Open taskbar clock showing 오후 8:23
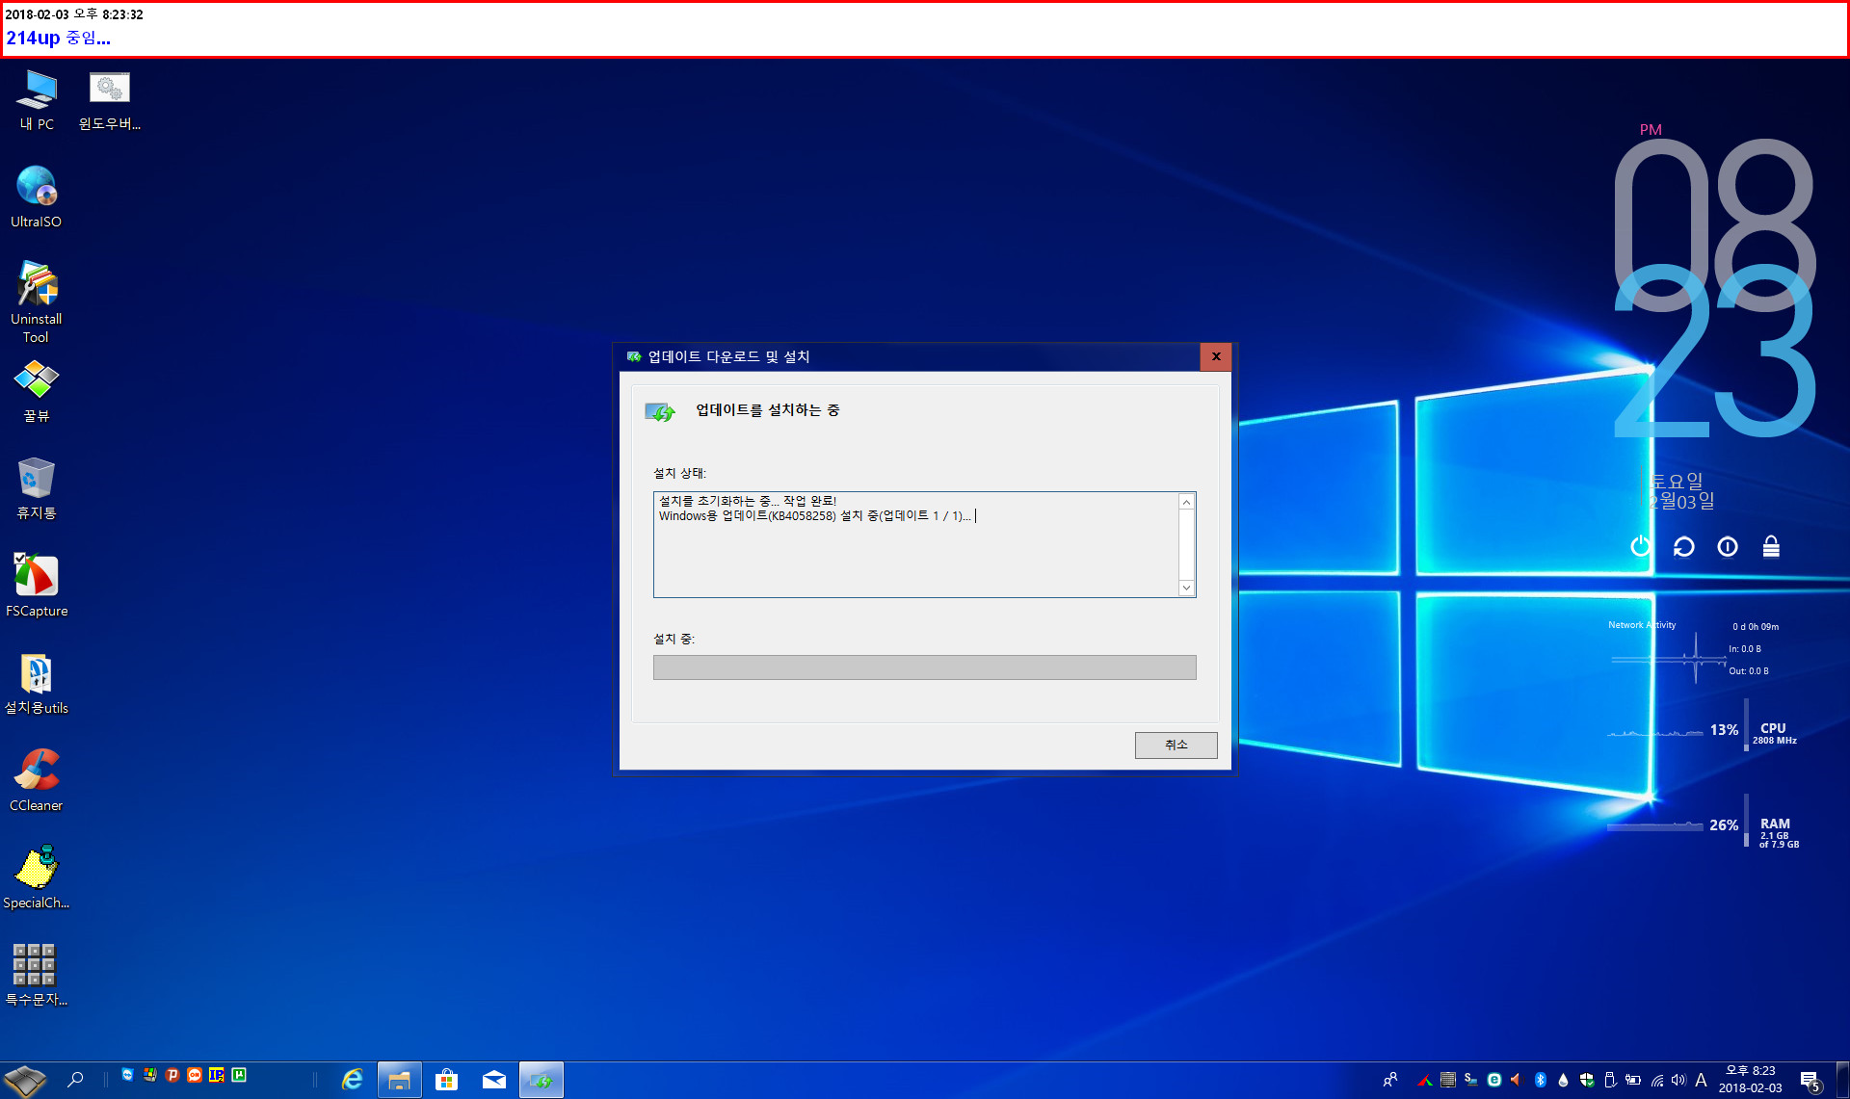1850x1099 pixels. (x=1750, y=1080)
